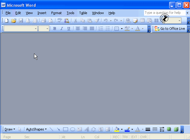Viewport: 190px width, 140px height.
Task: Click the Save floppy disk icon
Action: click(21, 21)
